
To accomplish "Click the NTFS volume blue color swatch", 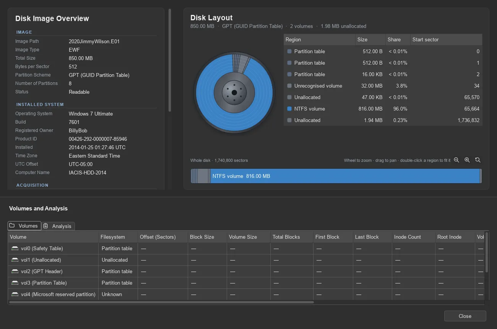I will 289,109.
